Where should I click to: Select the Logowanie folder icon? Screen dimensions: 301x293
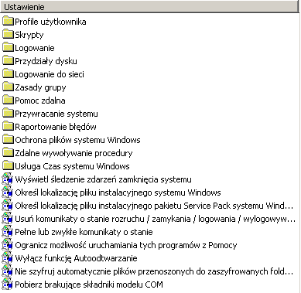[8, 47]
